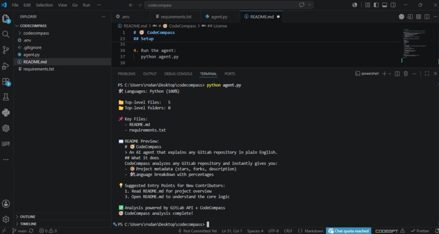The width and height of the screenshot is (439, 234).
Task: Open the editor split layout button
Action: coord(426,17)
